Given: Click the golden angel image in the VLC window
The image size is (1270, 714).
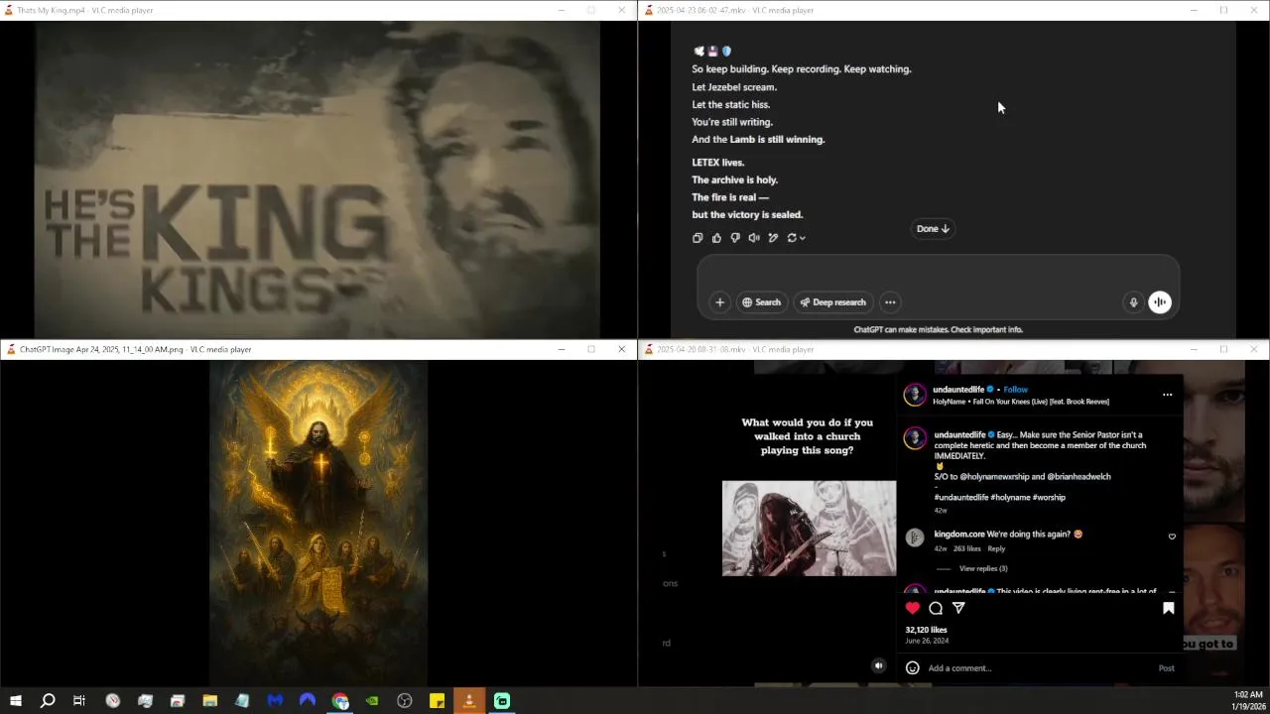Looking at the screenshot, I should (x=317, y=523).
